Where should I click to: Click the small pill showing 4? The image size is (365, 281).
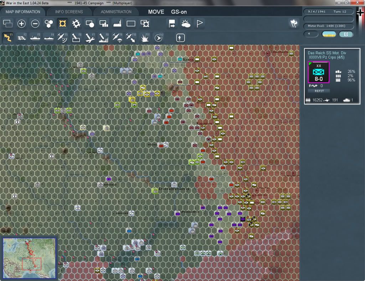pyautogui.click(x=311, y=34)
